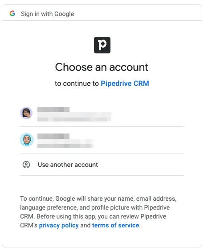Select the blue headscarf avatar account
Image resolution: width=204 pixels, height=251 pixels.
pyautogui.click(x=27, y=140)
